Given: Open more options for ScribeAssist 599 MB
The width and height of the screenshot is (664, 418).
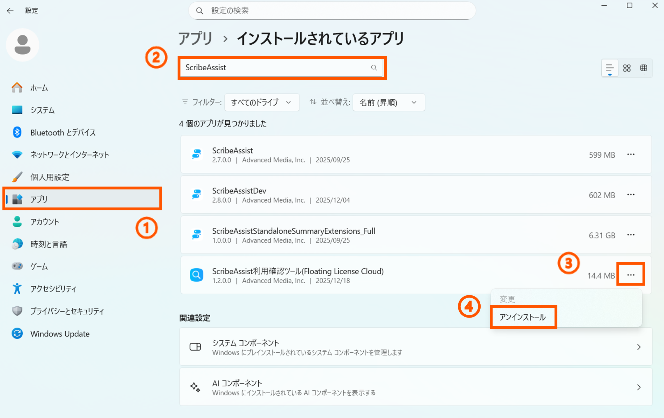Looking at the screenshot, I should click(x=631, y=155).
